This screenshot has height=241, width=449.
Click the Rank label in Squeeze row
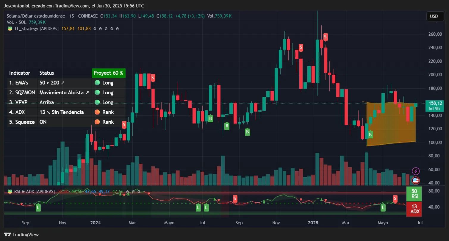pos(108,122)
